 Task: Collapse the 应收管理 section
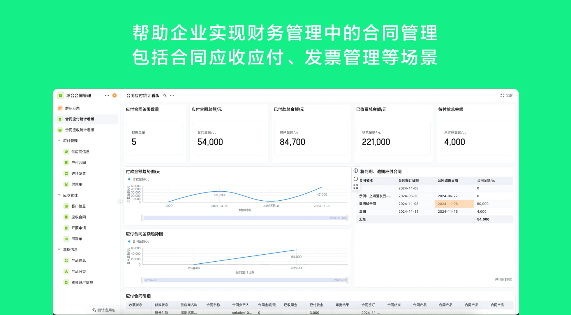click(x=59, y=195)
